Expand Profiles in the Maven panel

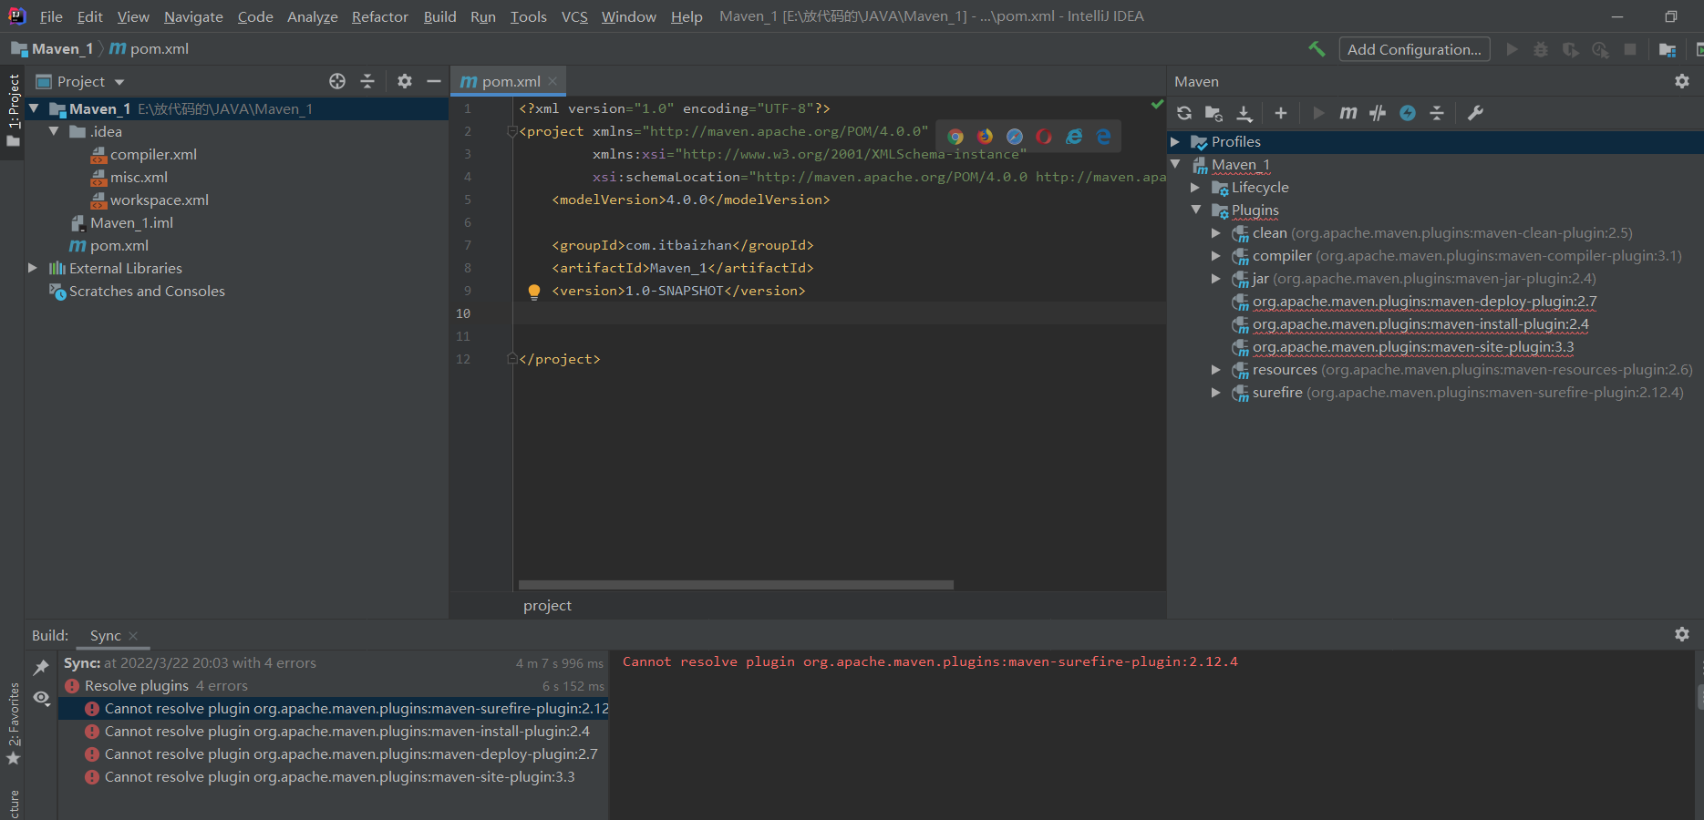[x=1175, y=142]
